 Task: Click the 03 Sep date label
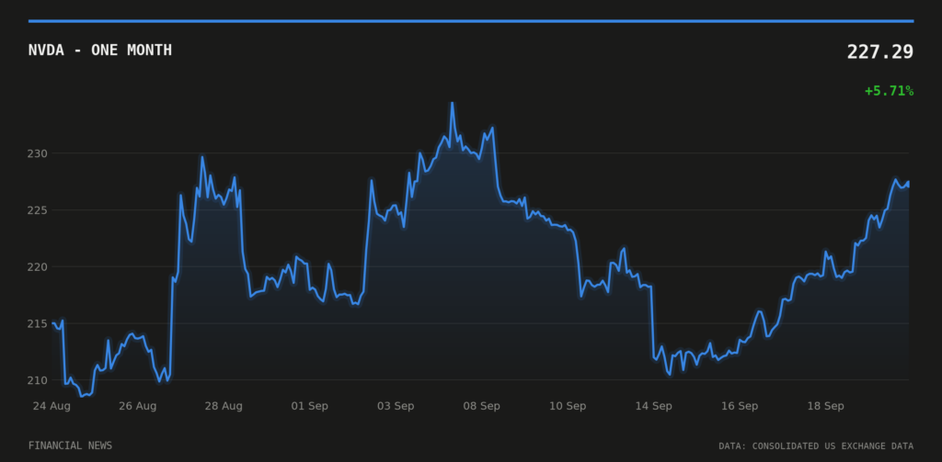point(396,406)
